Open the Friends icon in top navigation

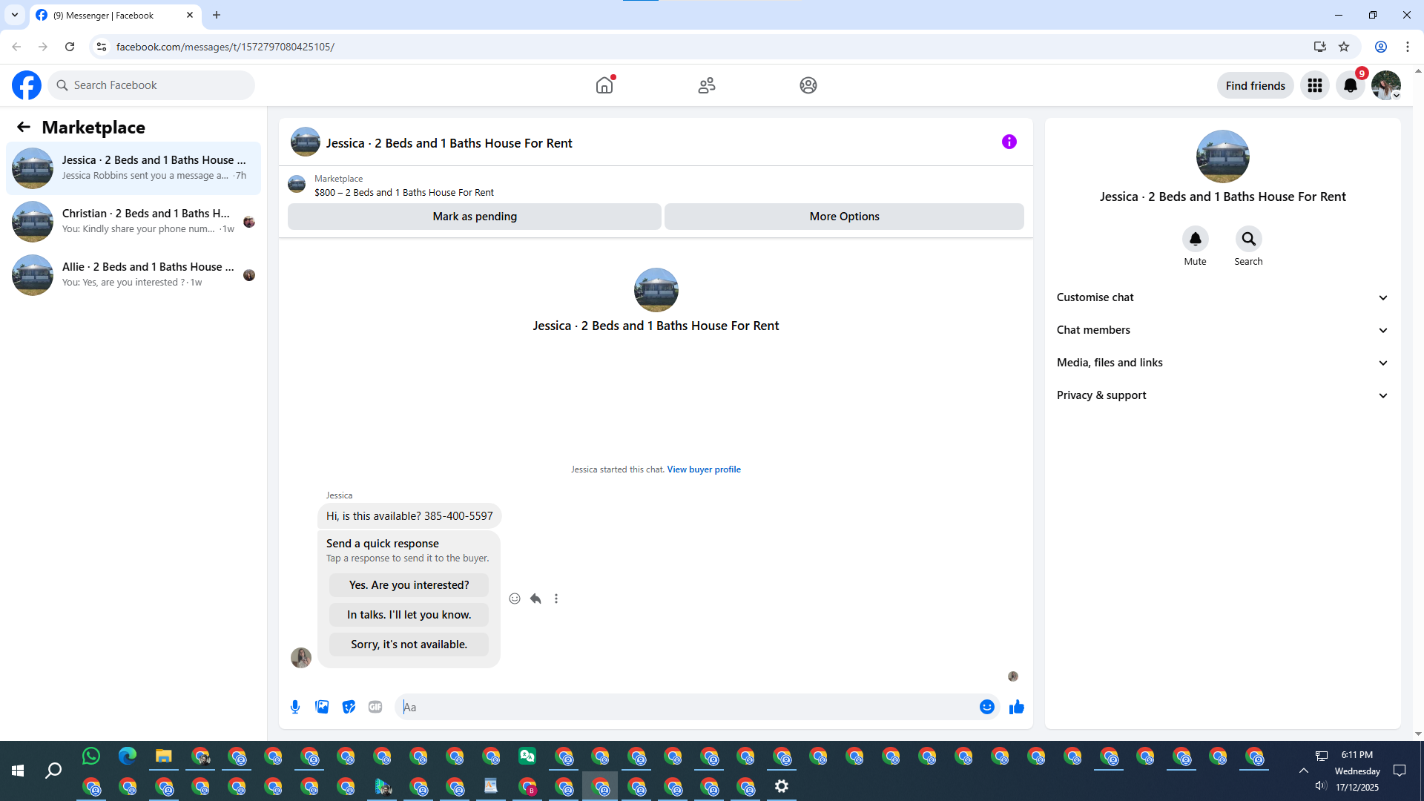point(707,85)
